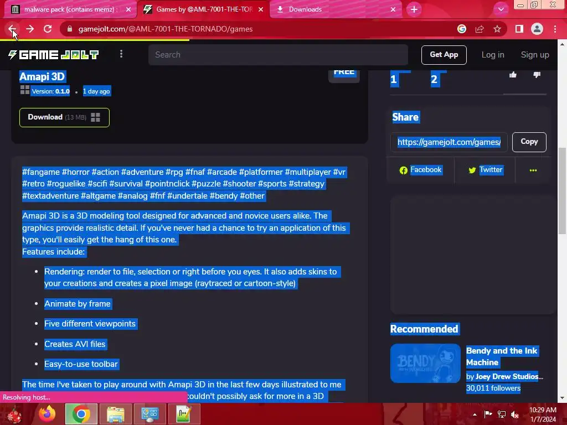Click the scrollbar up arrow
567x425 pixels.
tap(562, 44)
